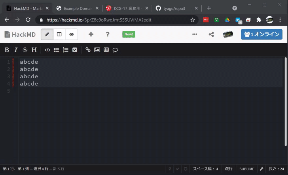The width and height of the screenshot is (288, 175).
Task: Insert a table
Action: coord(106,50)
